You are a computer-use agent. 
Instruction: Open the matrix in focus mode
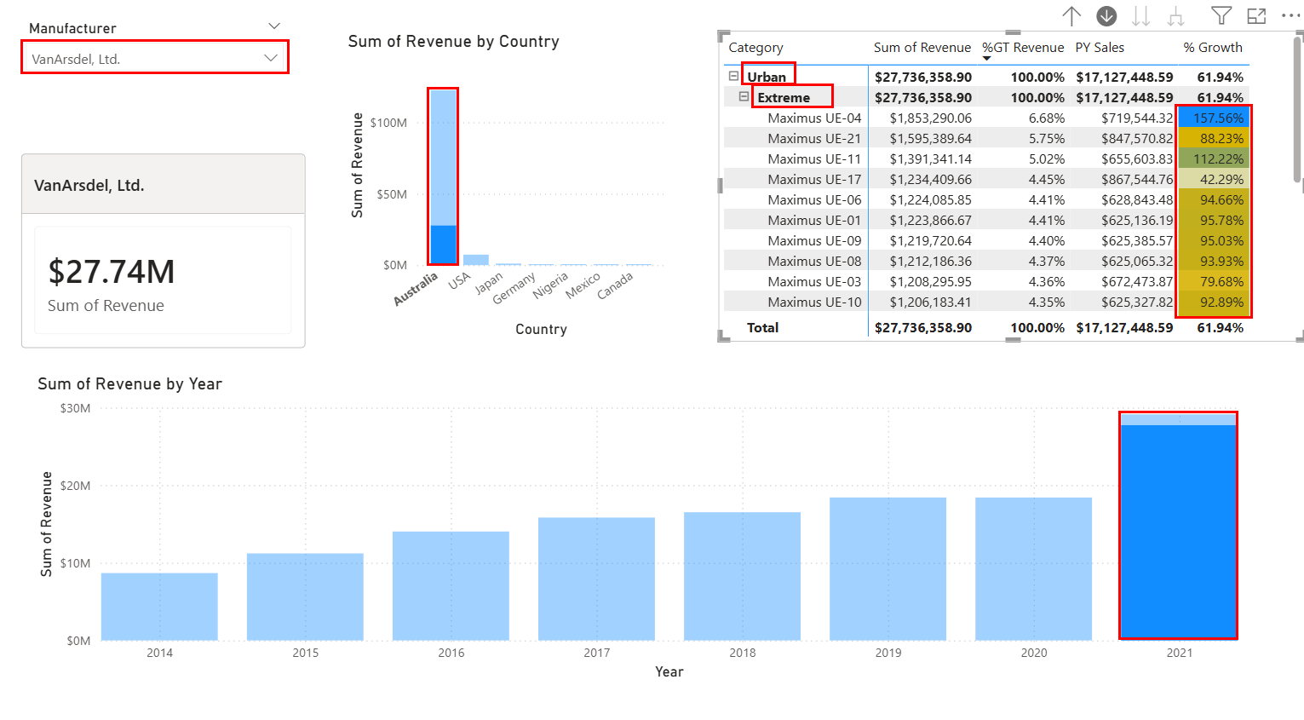(1256, 16)
